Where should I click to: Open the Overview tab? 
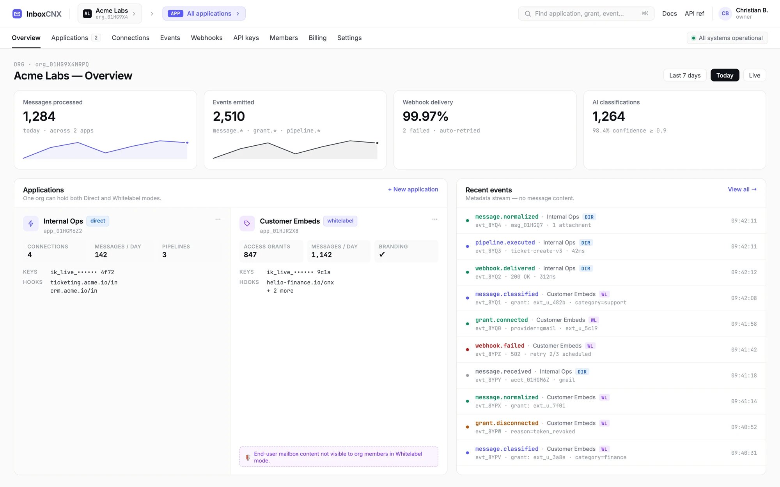click(26, 38)
